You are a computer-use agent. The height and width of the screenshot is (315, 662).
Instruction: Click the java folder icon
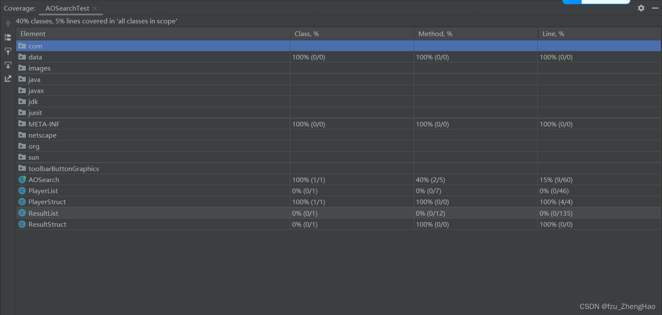(22, 79)
